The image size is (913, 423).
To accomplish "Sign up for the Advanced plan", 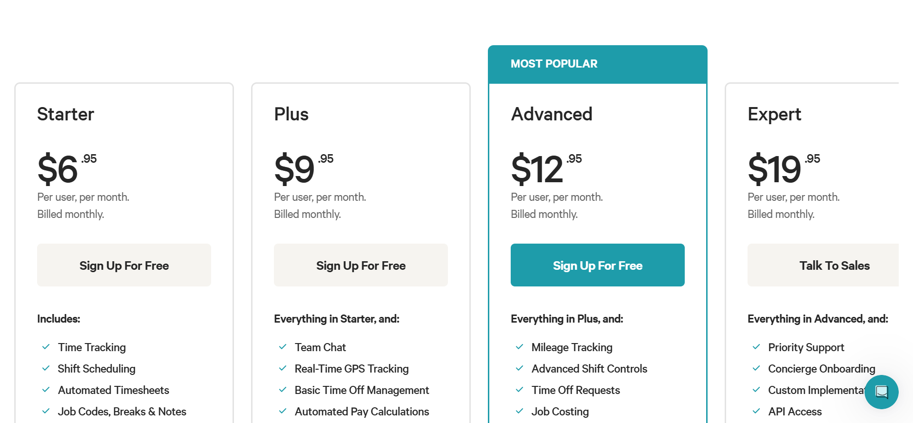I will click(598, 265).
